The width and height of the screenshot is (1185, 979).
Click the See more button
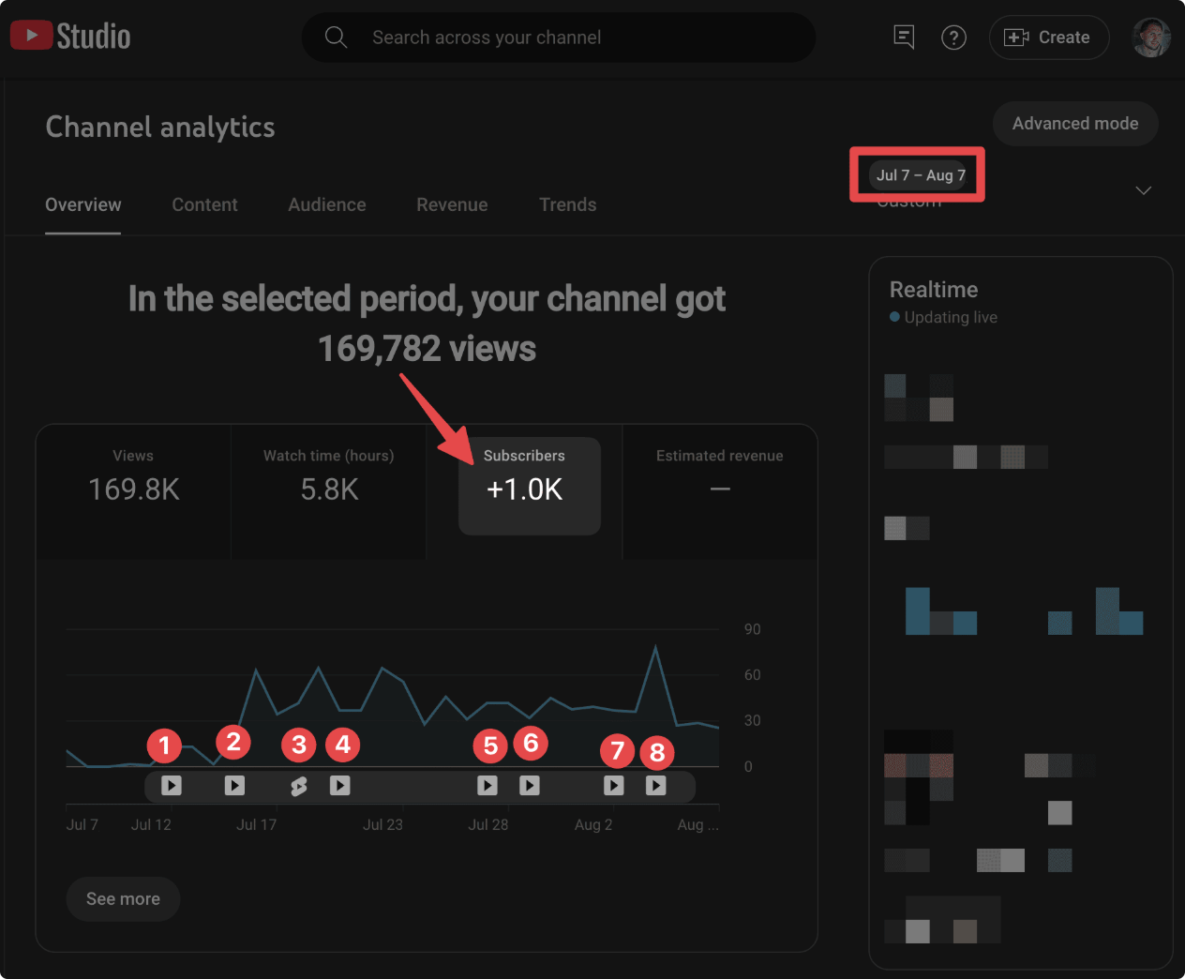point(123,898)
